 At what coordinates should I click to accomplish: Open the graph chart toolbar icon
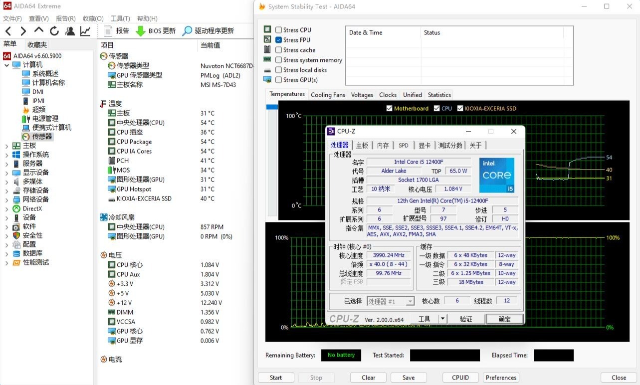[x=85, y=31]
